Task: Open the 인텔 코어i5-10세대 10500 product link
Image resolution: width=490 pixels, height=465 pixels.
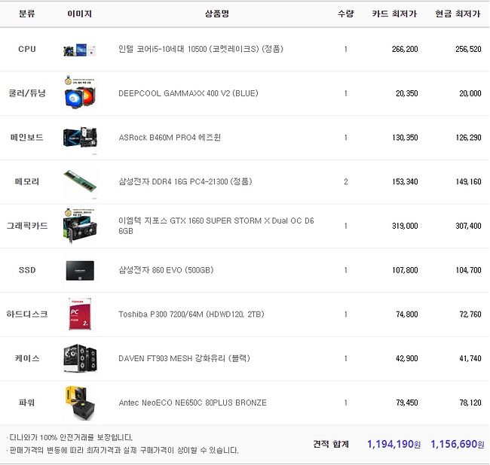Action: pyautogui.click(x=201, y=49)
